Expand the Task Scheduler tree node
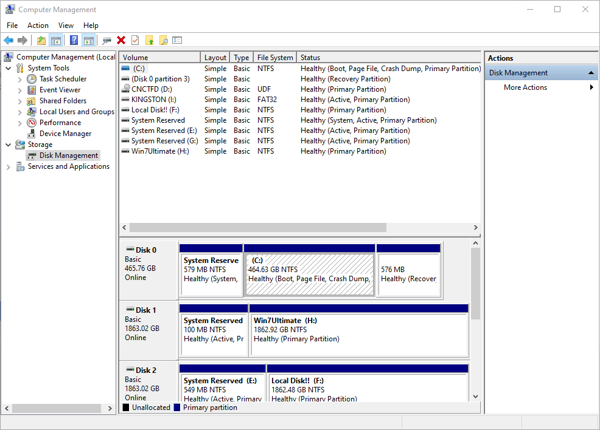 19,79
